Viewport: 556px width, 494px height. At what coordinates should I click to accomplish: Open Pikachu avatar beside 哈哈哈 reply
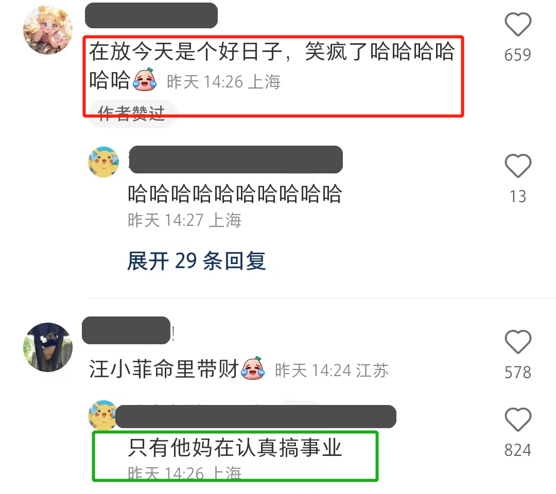click(103, 162)
